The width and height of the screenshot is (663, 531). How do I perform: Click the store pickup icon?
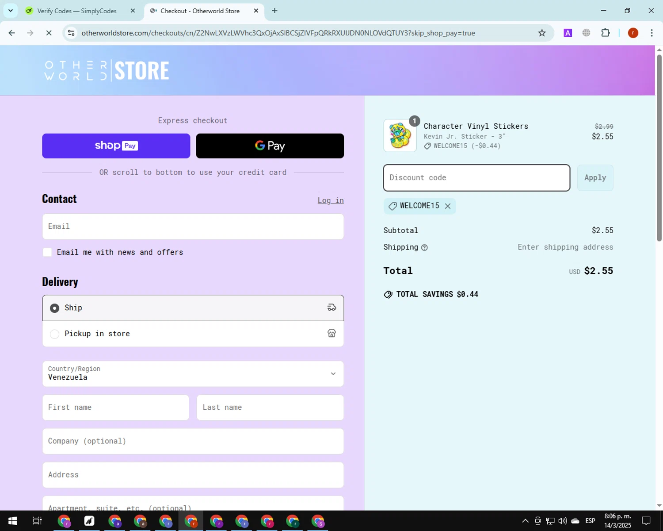point(331,333)
